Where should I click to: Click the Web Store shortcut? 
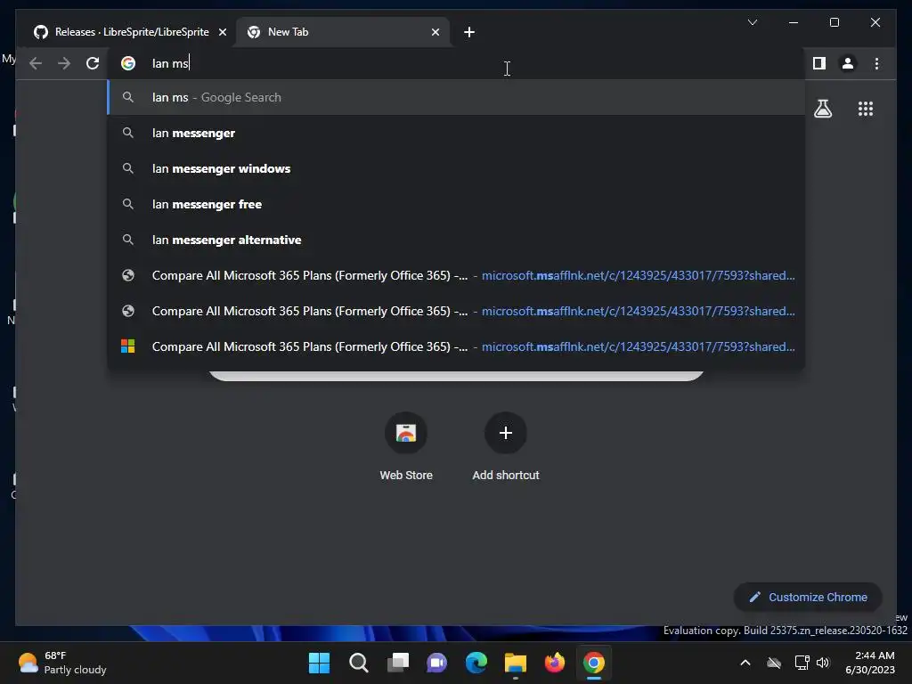(x=406, y=447)
